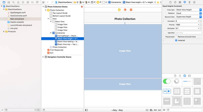Viewport: 203px width, 112px height.
Task: Click the related items grid icon
Action: [43, 2]
